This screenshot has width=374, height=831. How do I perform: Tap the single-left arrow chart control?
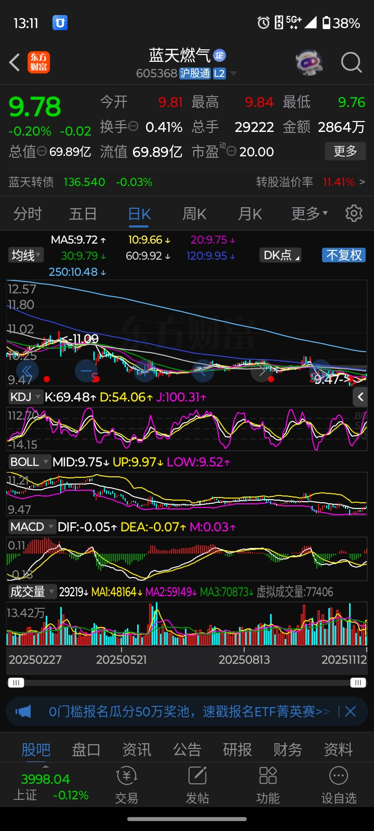(x=204, y=370)
